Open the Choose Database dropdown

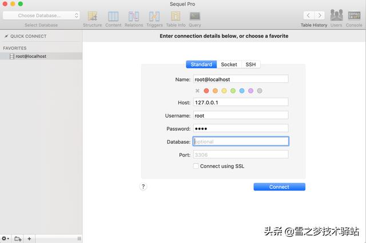41,15
